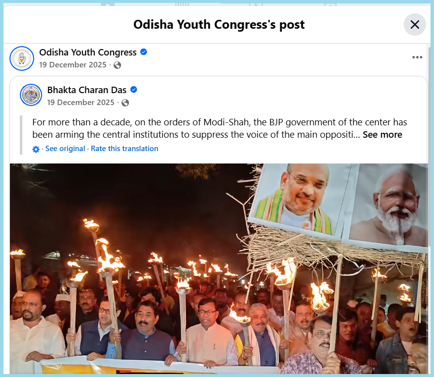Open the torch rally protest photo
Screen dimensions: 434x377
click(219, 269)
